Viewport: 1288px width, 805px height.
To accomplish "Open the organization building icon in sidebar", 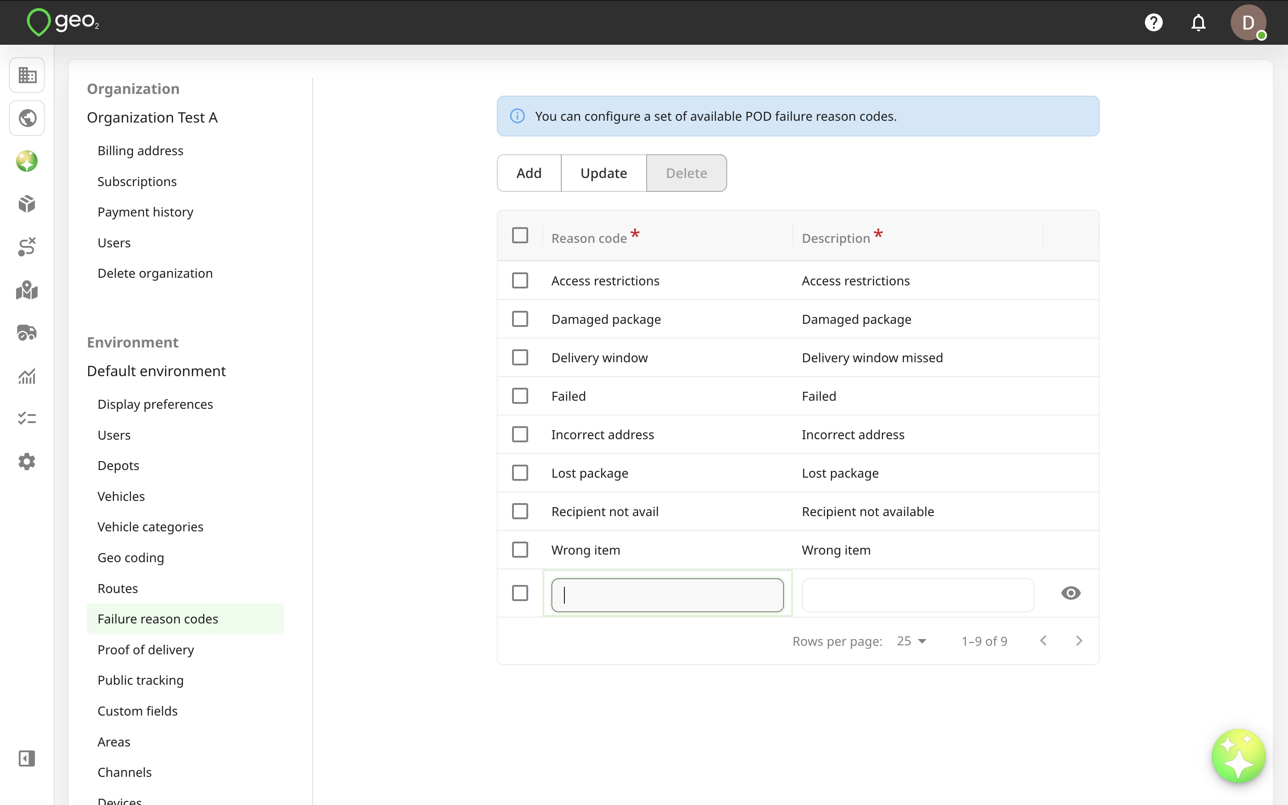I will [27, 75].
